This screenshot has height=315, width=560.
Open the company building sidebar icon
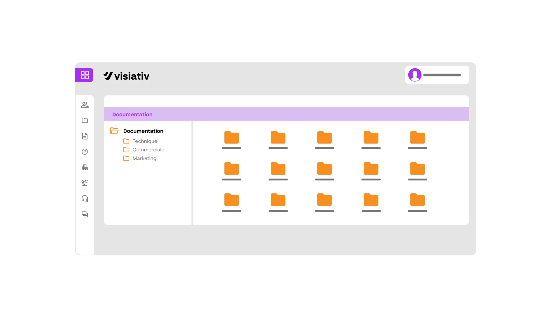pos(85,167)
